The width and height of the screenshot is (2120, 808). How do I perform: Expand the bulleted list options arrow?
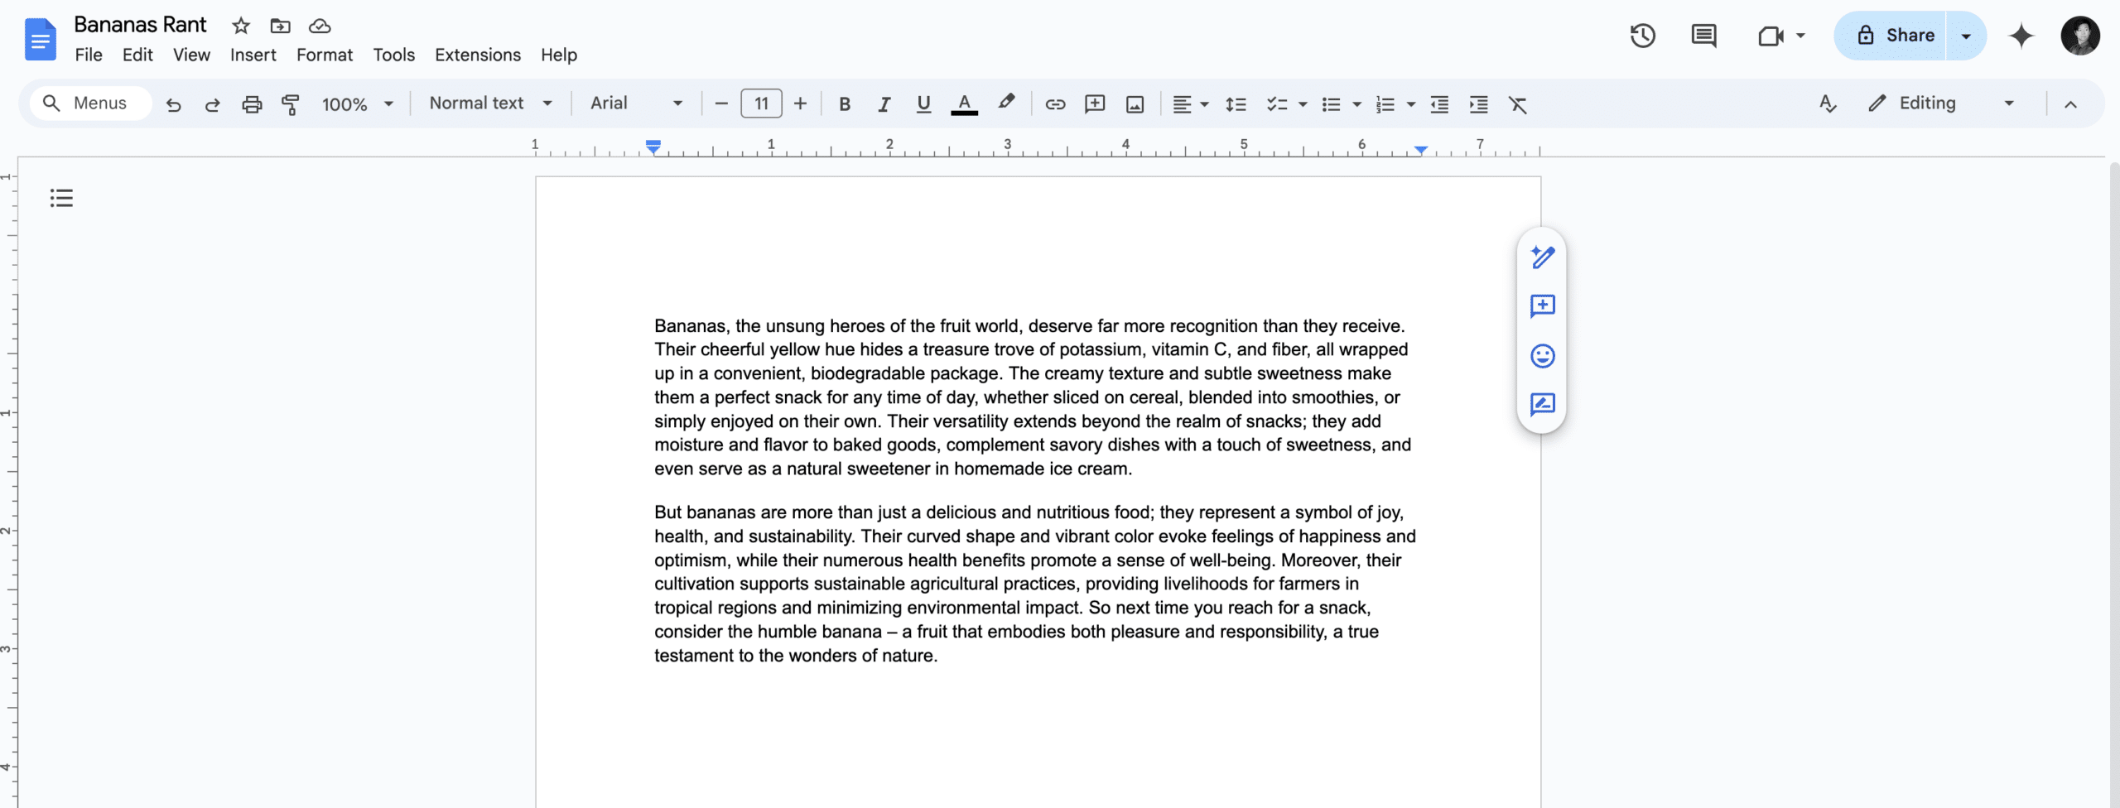point(1356,104)
